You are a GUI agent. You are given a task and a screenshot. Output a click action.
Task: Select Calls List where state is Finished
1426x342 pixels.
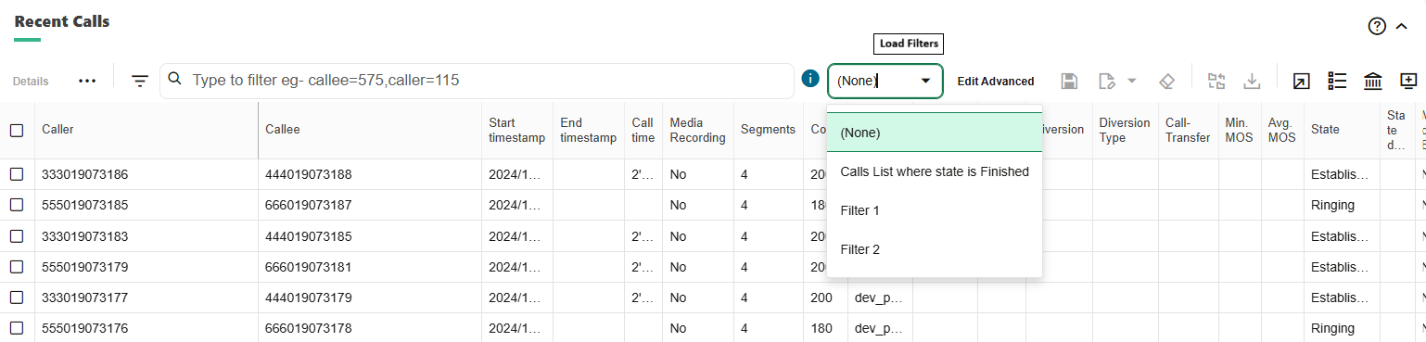point(935,171)
